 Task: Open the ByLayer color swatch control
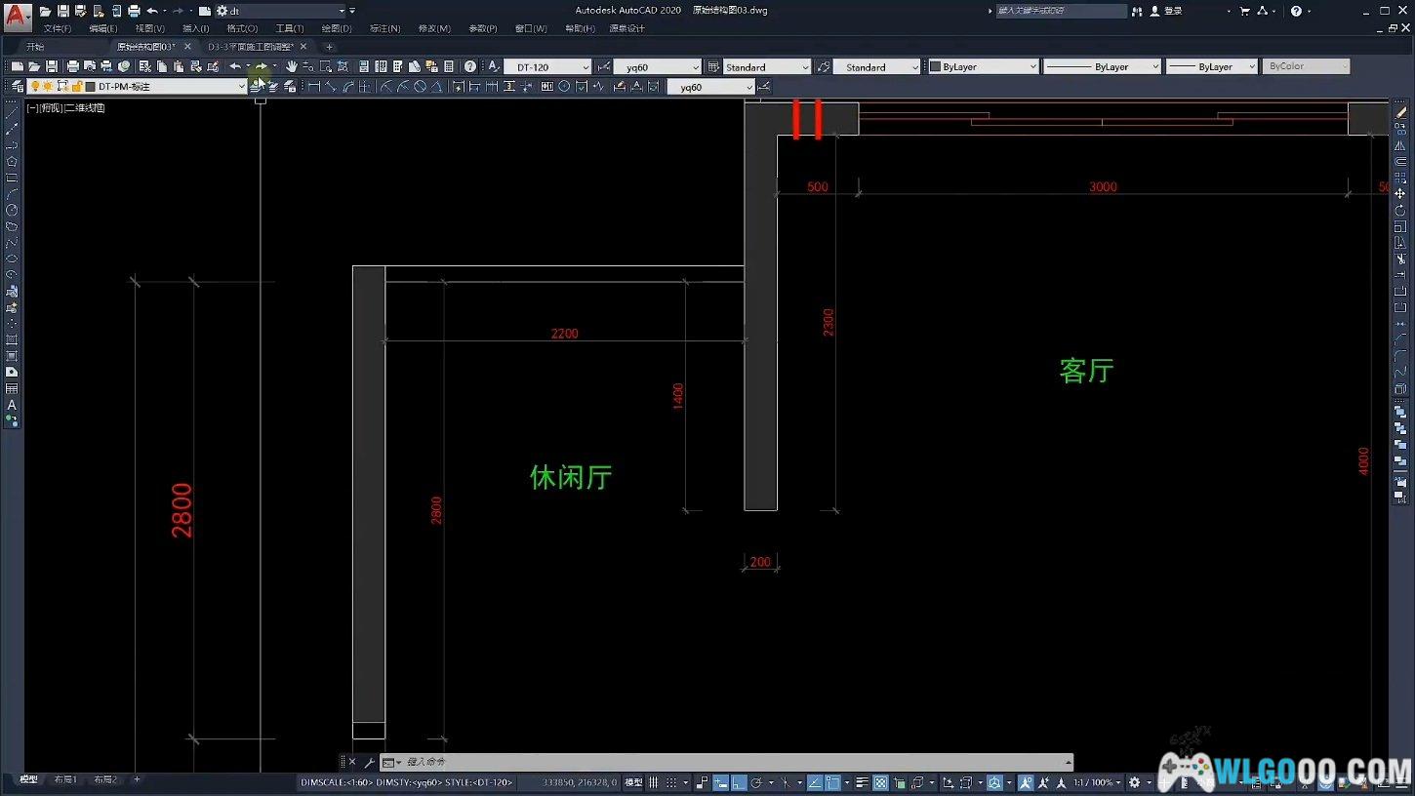[983, 67]
